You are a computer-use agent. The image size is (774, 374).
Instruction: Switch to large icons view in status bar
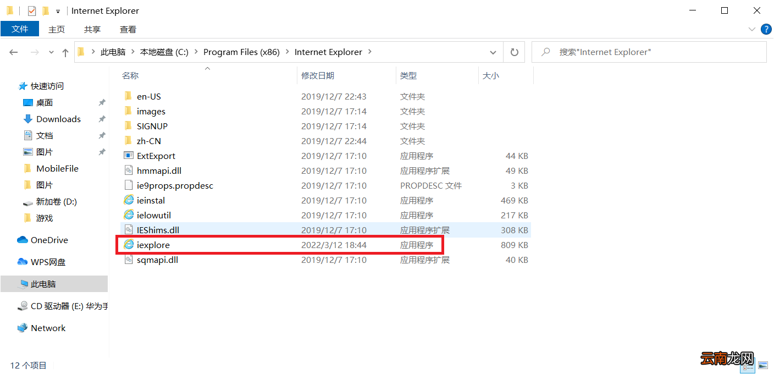click(762, 365)
